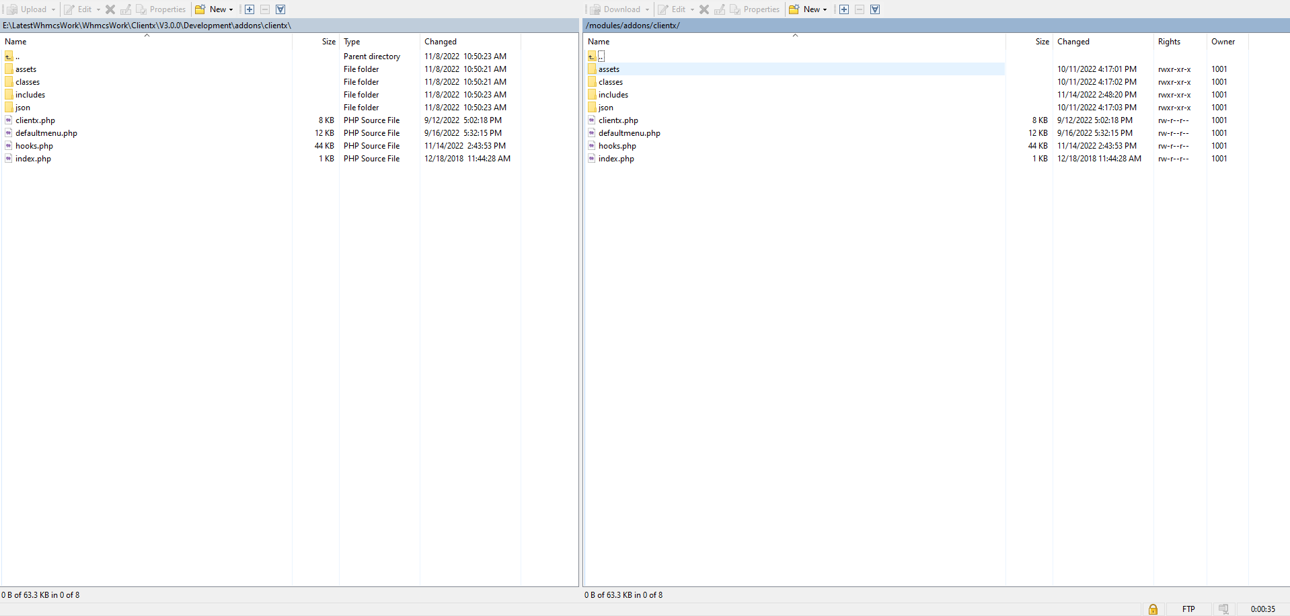Click the local Rename icon
The height and width of the screenshot is (616, 1290).
tap(126, 9)
